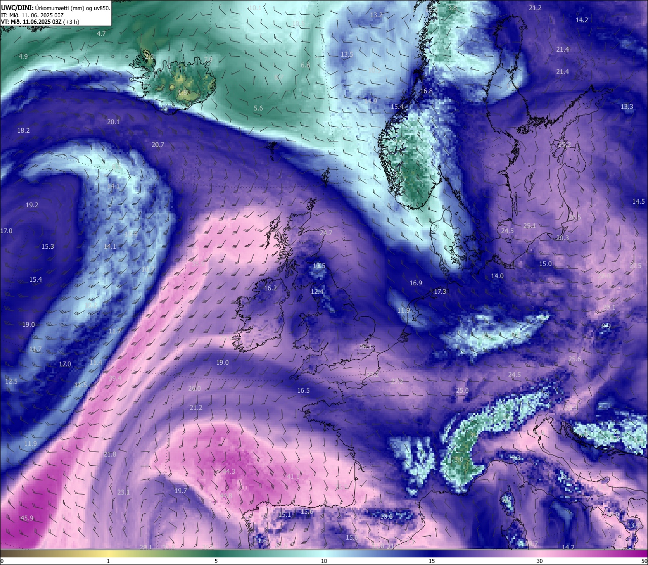The image size is (648, 565).
Task: Click the 14.5 value at right edge
Action: point(638,201)
